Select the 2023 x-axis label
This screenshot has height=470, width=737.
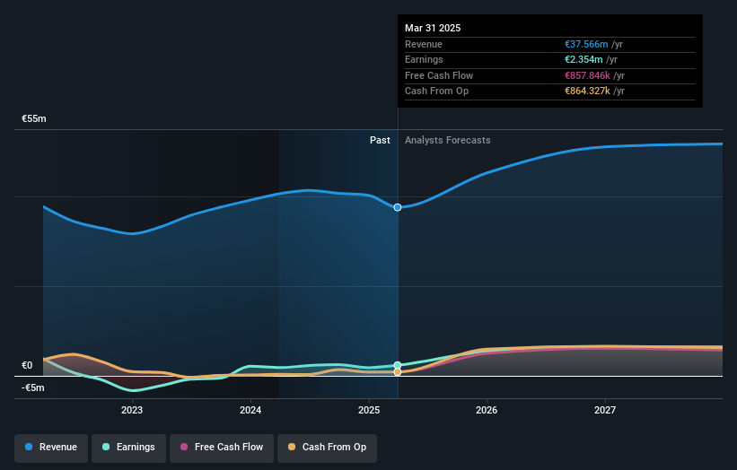pyautogui.click(x=132, y=411)
